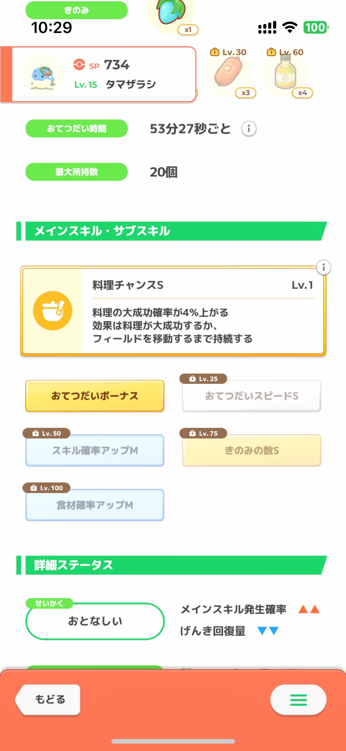The width and height of the screenshot is (346, 751).
Task: Open main skill info icon
Action: click(x=323, y=267)
